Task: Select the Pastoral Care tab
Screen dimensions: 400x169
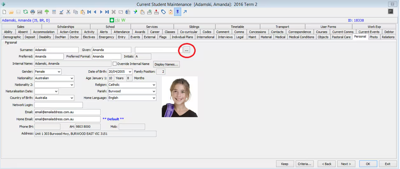Action: click(x=341, y=37)
